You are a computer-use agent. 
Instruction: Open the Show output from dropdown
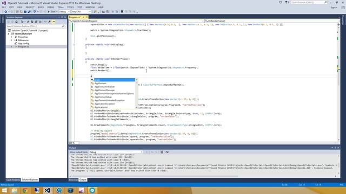click(116, 152)
